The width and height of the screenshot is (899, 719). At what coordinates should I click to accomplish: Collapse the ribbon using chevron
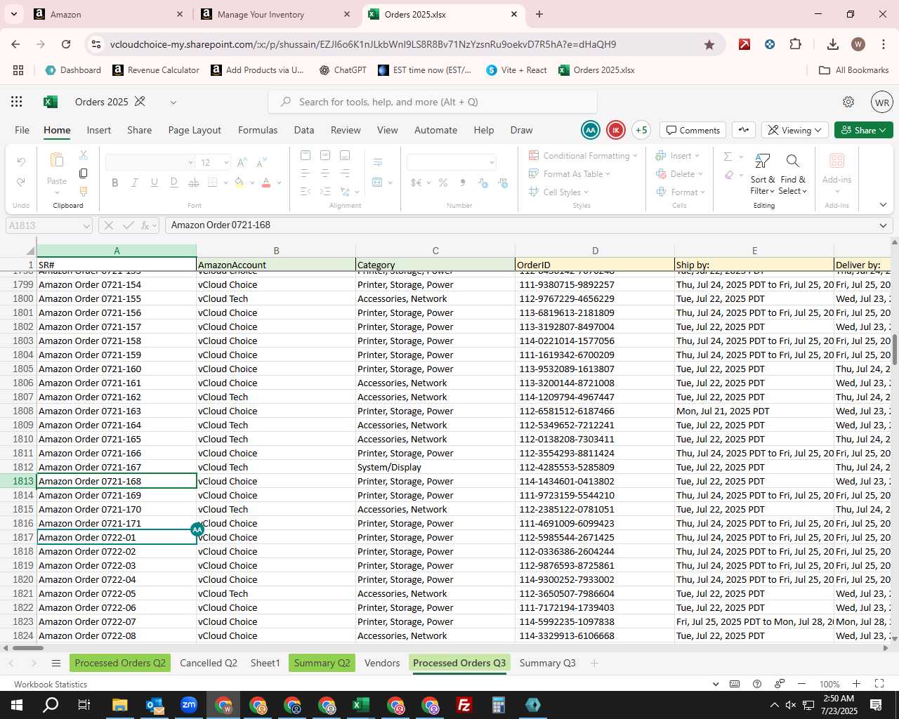click(883, 205)
